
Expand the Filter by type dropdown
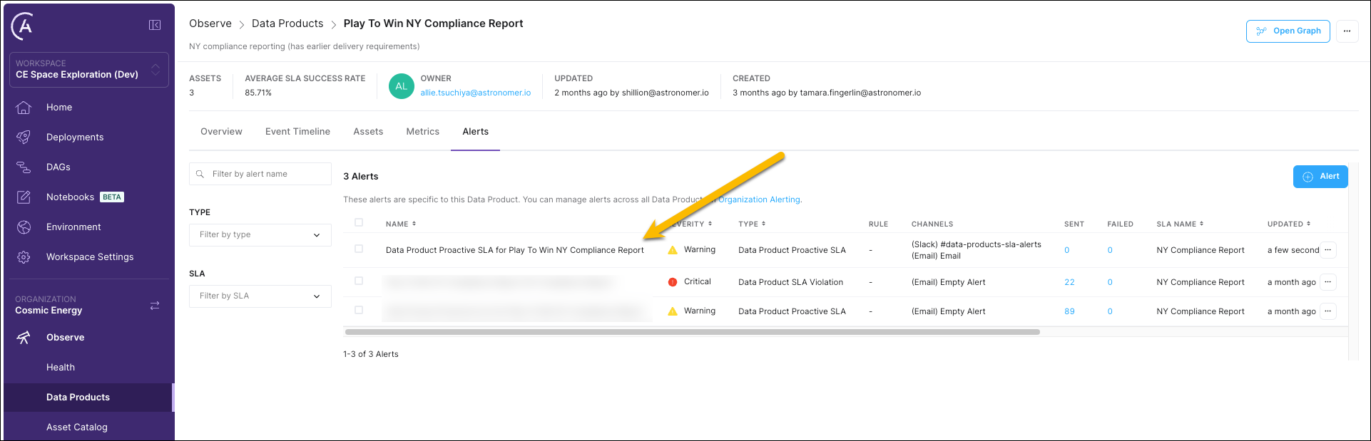pos(260,235)
